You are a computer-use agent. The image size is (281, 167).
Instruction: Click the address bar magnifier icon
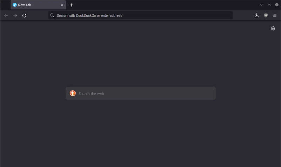click(x=52, y=15)
